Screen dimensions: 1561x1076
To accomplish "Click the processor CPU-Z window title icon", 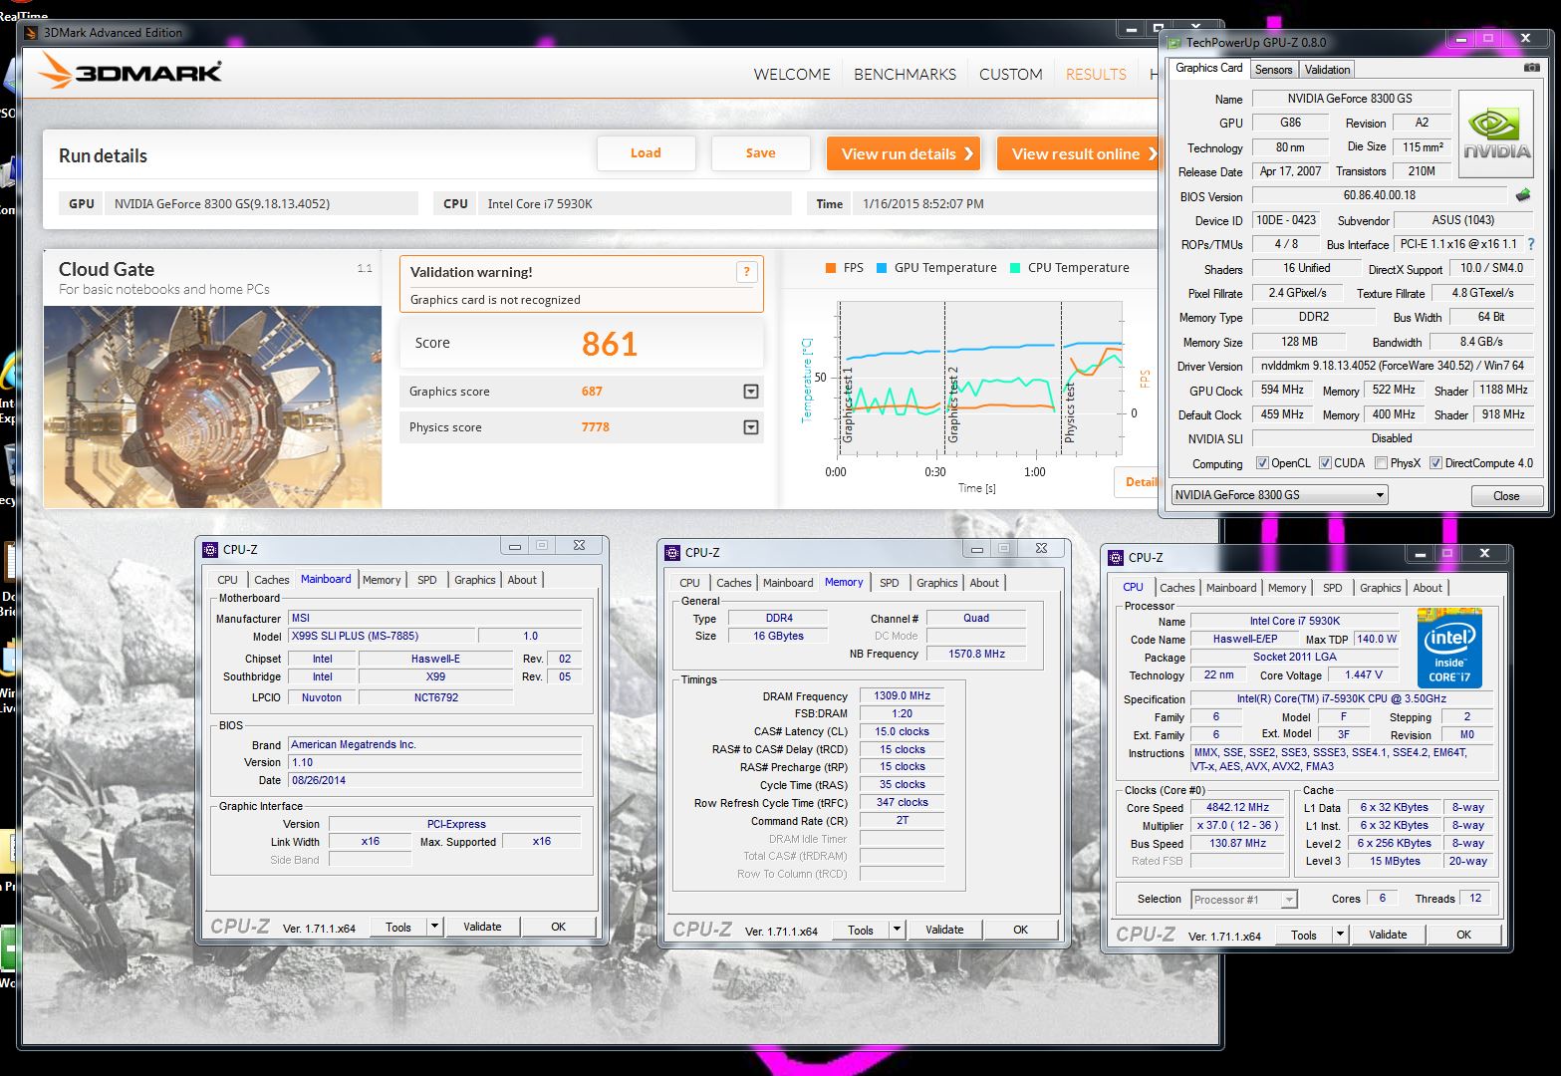I will 1115,557.
